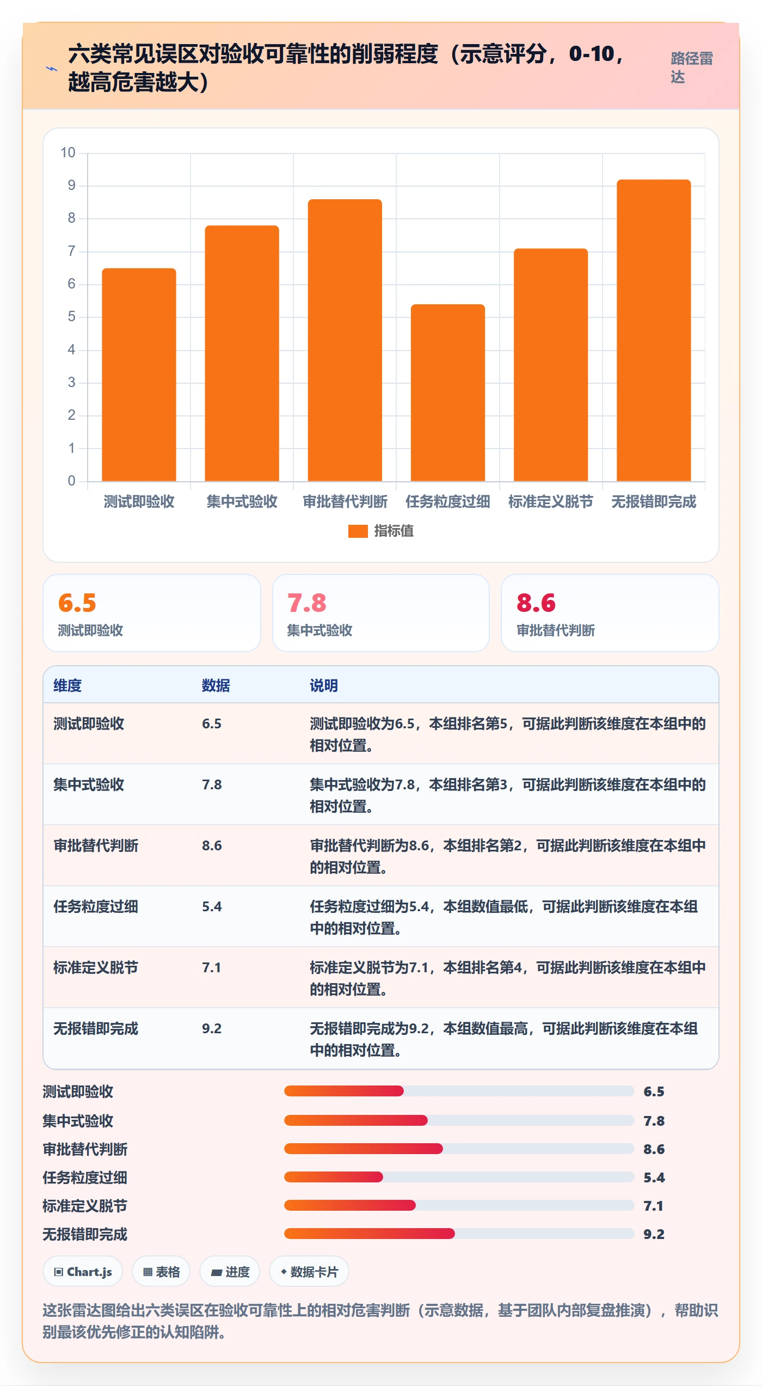Click the 5.4 value in the table
This screenshot has height=1386, width=762.
tap(212, 907)
